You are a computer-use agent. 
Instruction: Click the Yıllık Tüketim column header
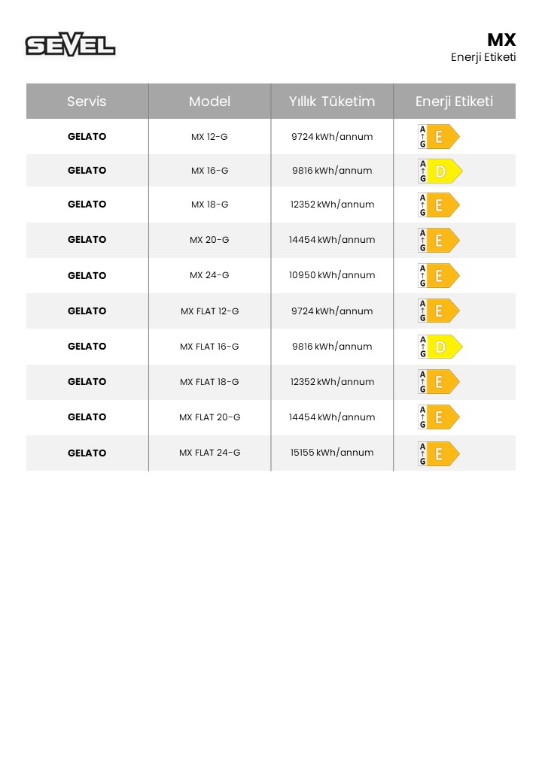[332, 102]
